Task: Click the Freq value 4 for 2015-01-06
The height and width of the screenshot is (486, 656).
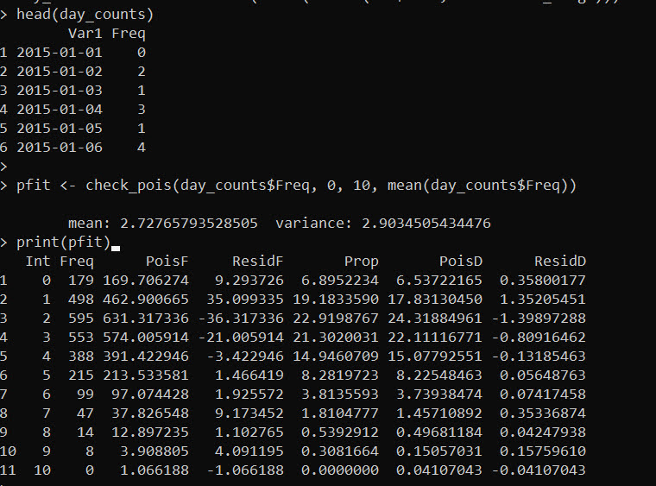Action: [142, 148]
